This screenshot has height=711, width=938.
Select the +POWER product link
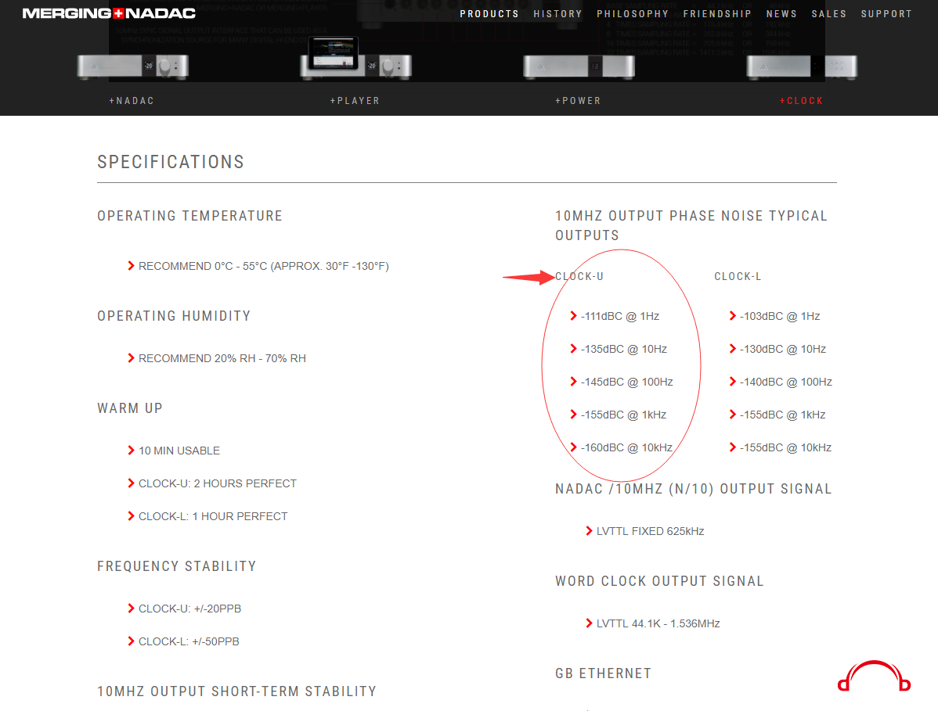(578, 101)
